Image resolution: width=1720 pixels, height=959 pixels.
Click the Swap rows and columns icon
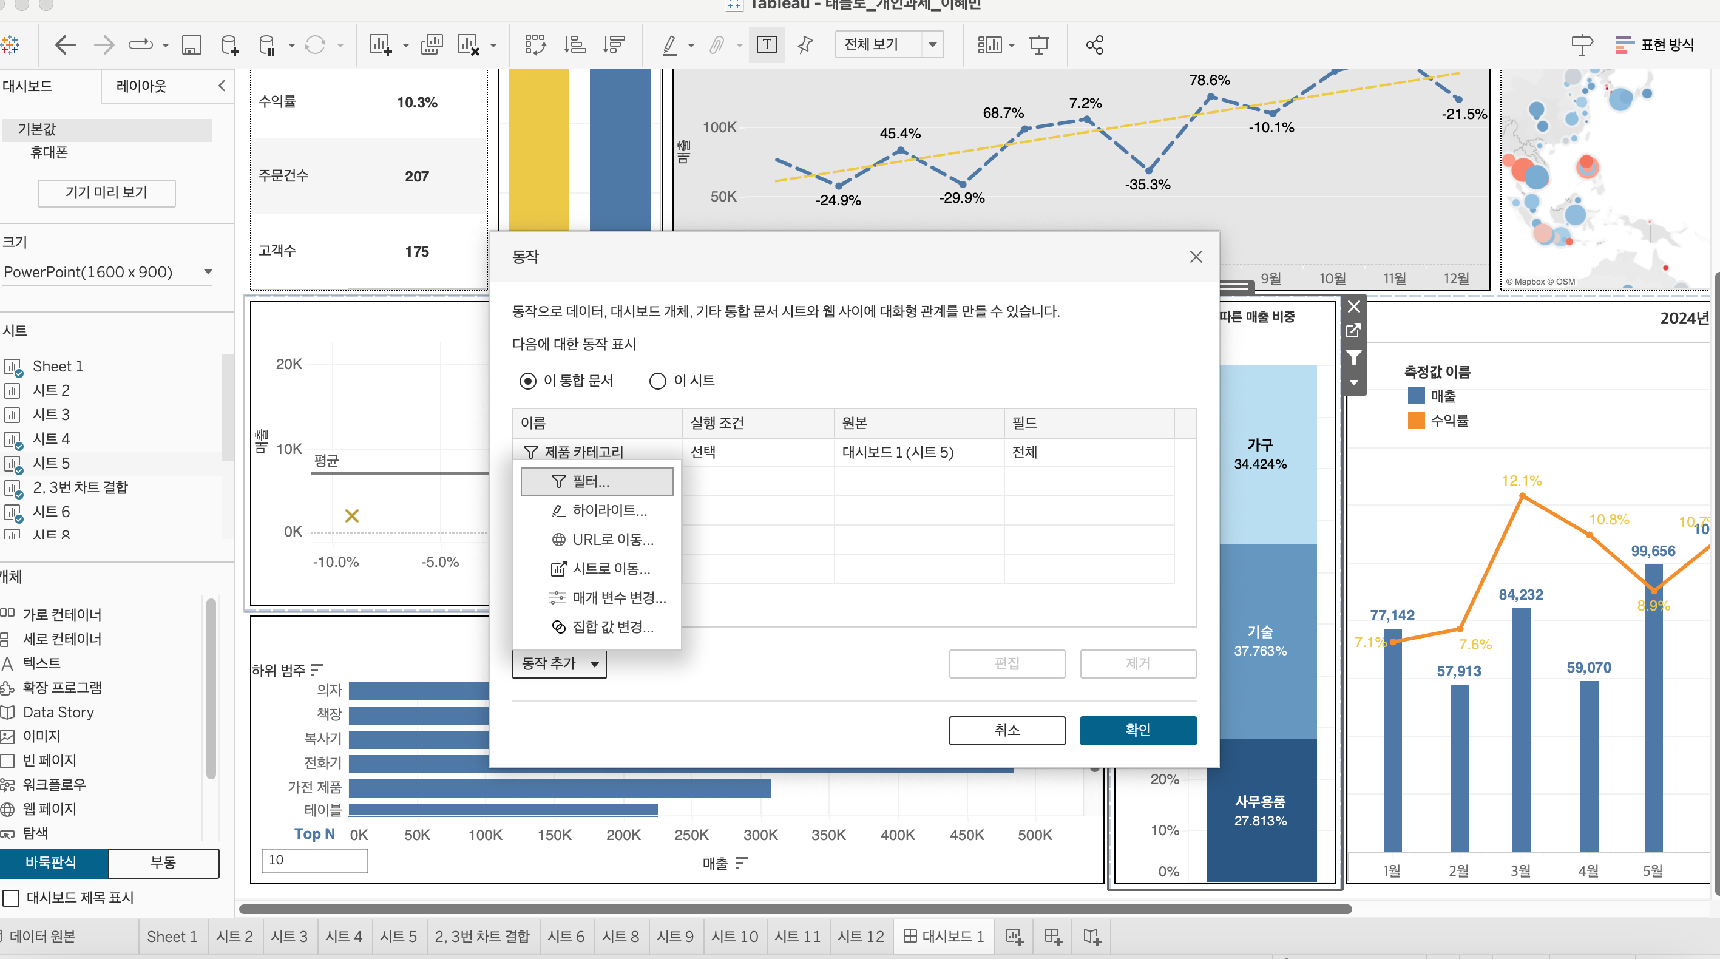click(535, 46)
